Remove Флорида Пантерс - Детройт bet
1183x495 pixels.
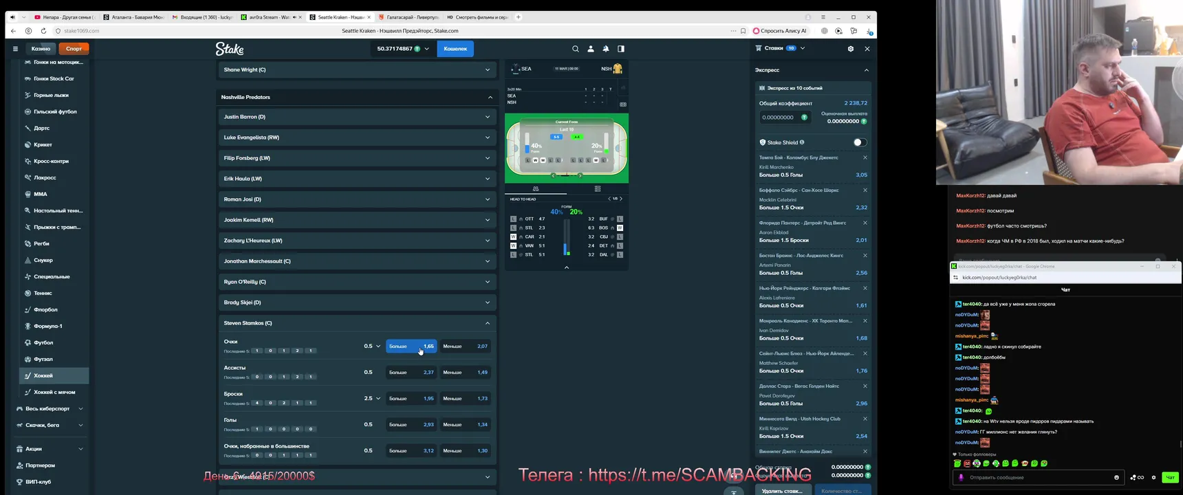[865, 223]
